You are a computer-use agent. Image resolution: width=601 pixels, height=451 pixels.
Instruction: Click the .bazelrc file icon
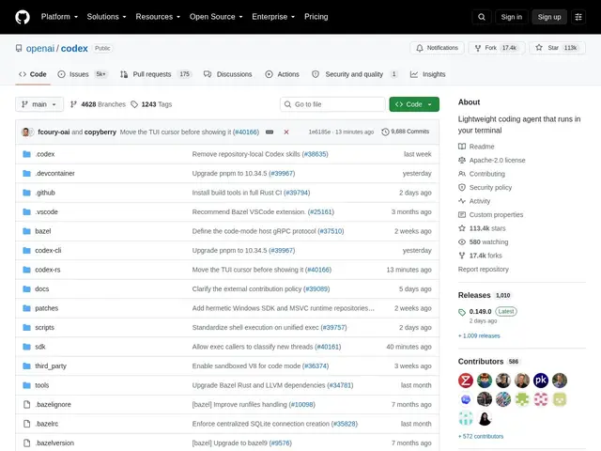[x=26, y=424]
